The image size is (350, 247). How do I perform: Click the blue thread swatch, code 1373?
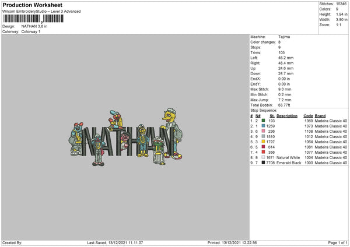point(264,126)
